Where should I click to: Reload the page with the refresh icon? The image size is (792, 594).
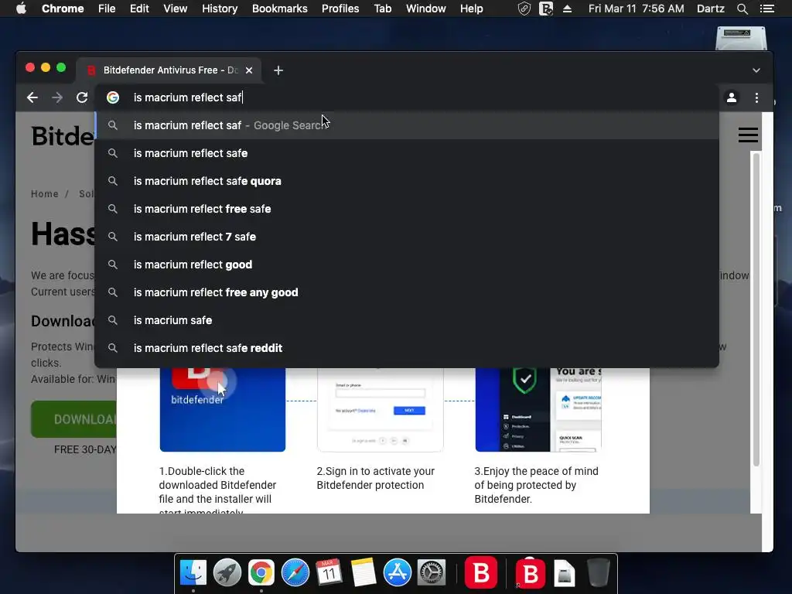click(x=82, y=97)
